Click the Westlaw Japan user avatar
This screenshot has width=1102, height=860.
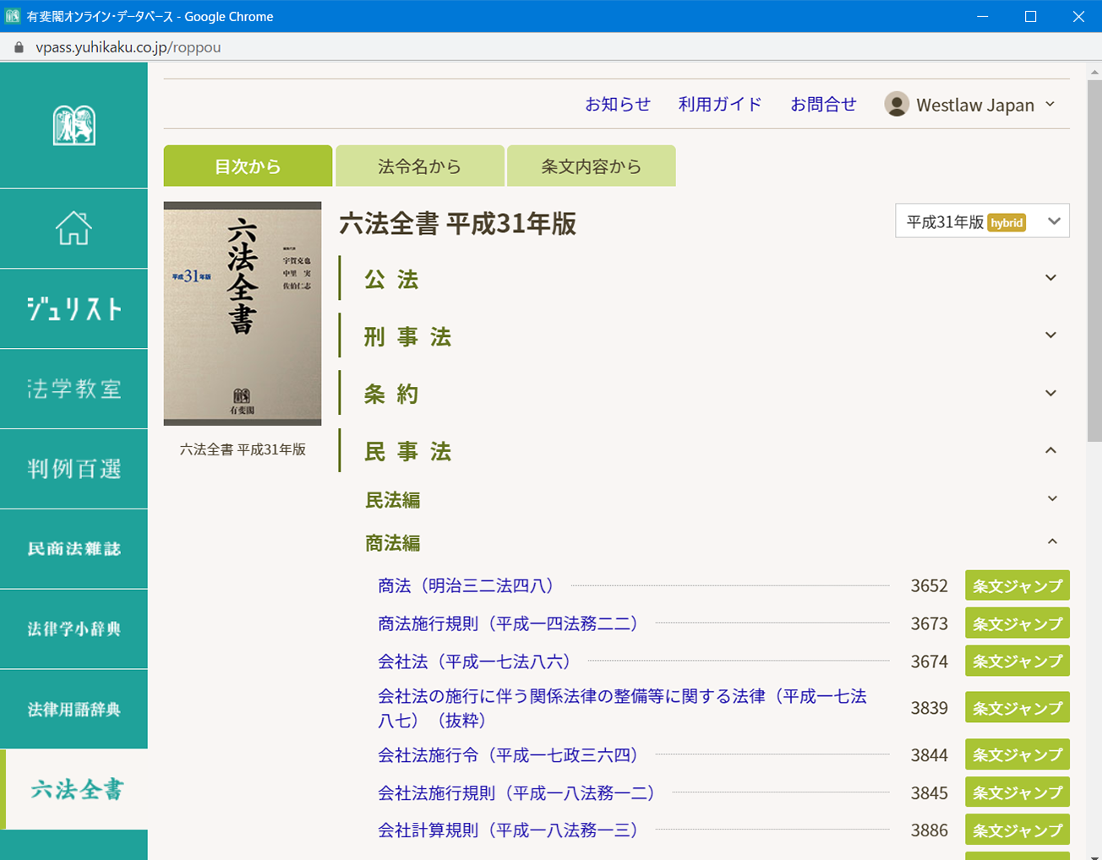tap(897, 104)
